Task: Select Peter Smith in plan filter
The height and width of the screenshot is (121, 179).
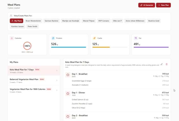Action: (x=32, y=26)
